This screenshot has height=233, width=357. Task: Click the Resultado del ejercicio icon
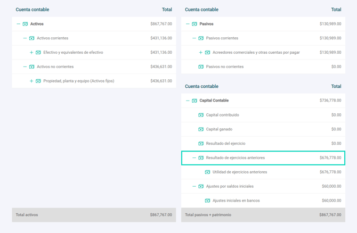click(201, 144)
